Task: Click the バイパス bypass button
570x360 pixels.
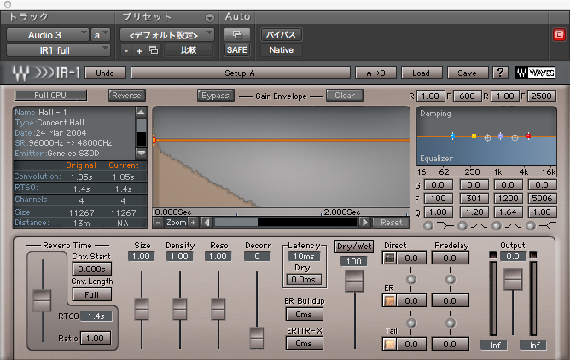Action: tap(281, 35)
